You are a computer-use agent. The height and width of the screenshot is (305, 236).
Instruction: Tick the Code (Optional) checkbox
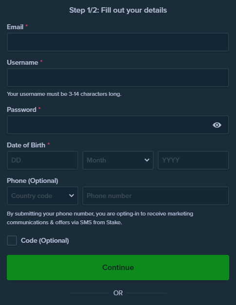pos(12,241)
